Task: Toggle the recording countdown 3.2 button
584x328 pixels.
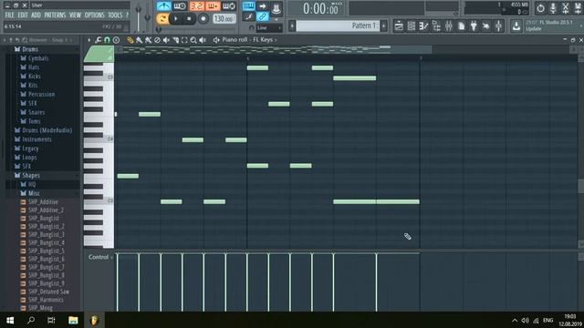Action: (x=196, y=6)
